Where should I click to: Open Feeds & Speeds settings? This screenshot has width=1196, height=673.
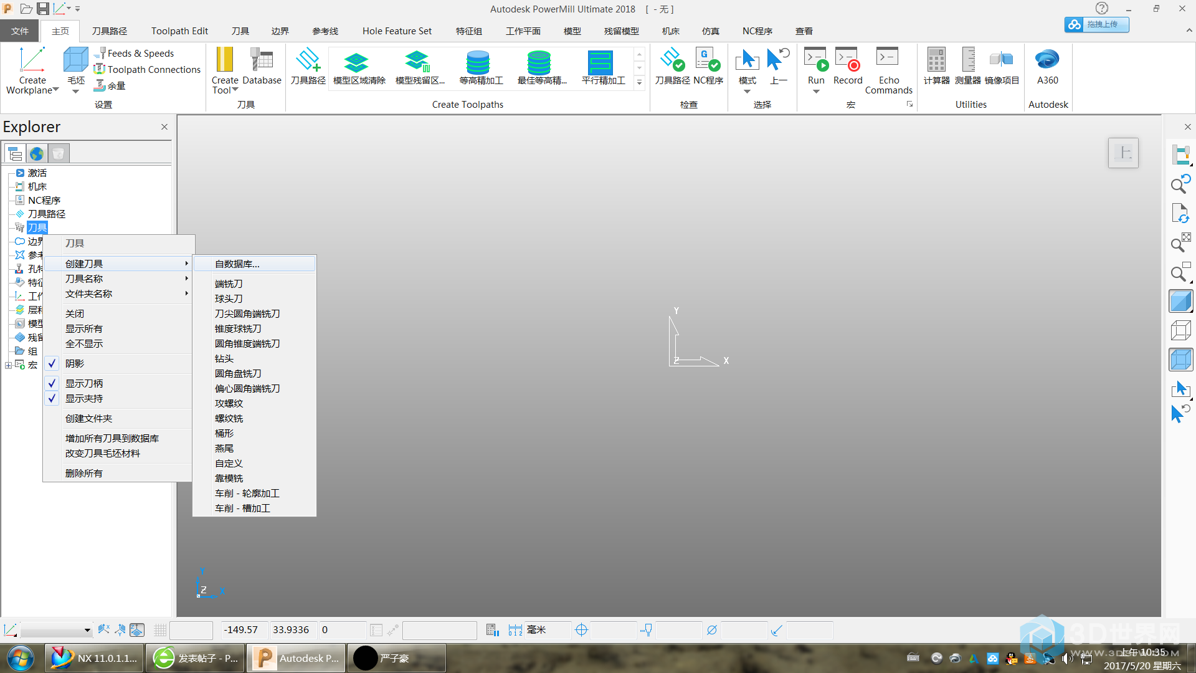(x=134, y=54)
